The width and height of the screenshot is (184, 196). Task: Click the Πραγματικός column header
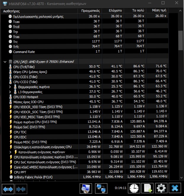click(90, 11)
